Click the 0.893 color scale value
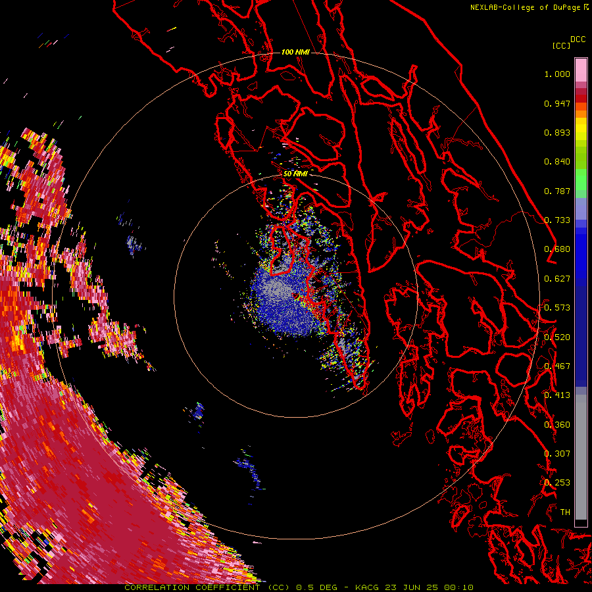This screenshot has width=592, height=592. click(557, 132)
